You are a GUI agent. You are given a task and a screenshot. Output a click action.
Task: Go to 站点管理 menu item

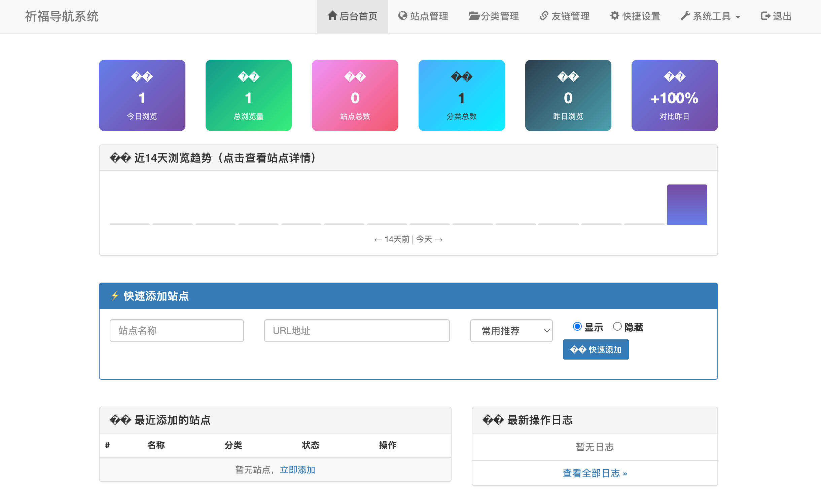coord(423,16)
